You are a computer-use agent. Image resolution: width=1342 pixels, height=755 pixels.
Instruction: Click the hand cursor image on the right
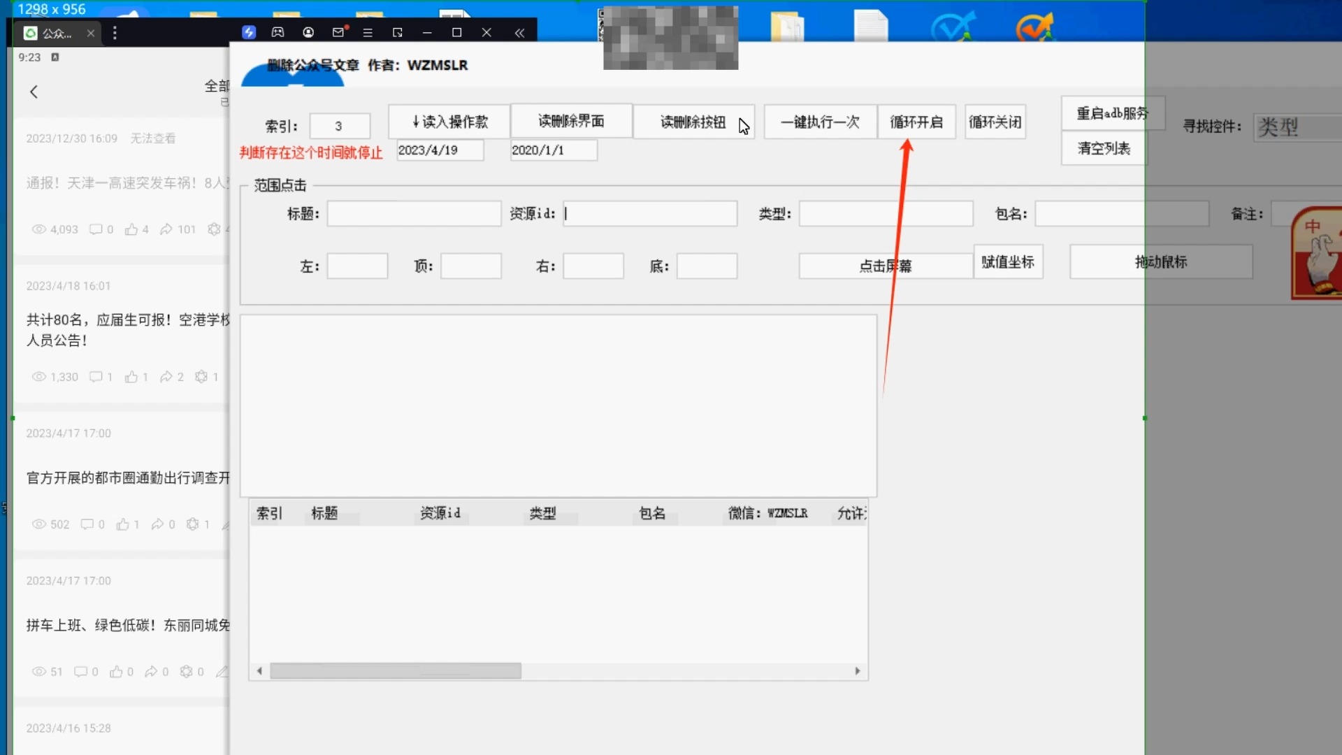pyautogui.click(x=1318, y=253)
